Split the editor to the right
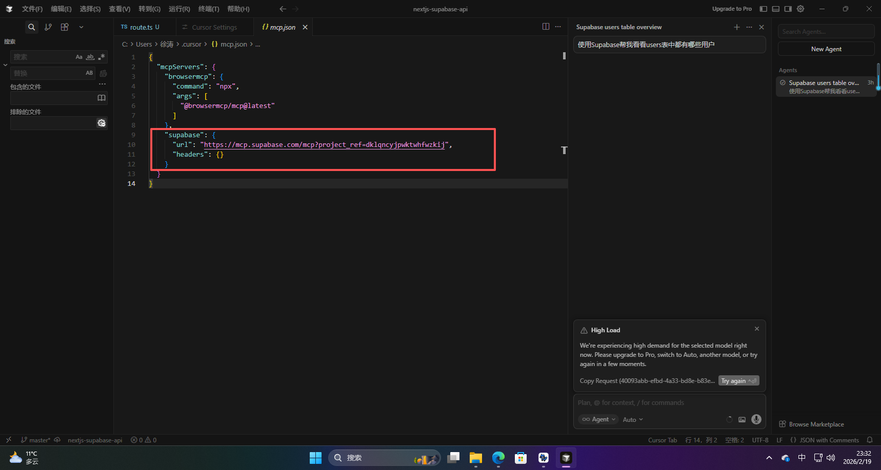Screen dimensions: 881x470 tap(546, 27)
